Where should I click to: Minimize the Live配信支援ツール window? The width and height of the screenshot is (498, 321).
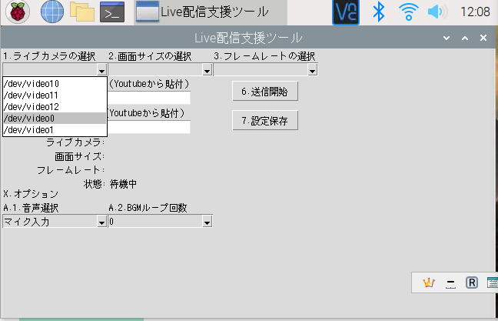[447, 38]
